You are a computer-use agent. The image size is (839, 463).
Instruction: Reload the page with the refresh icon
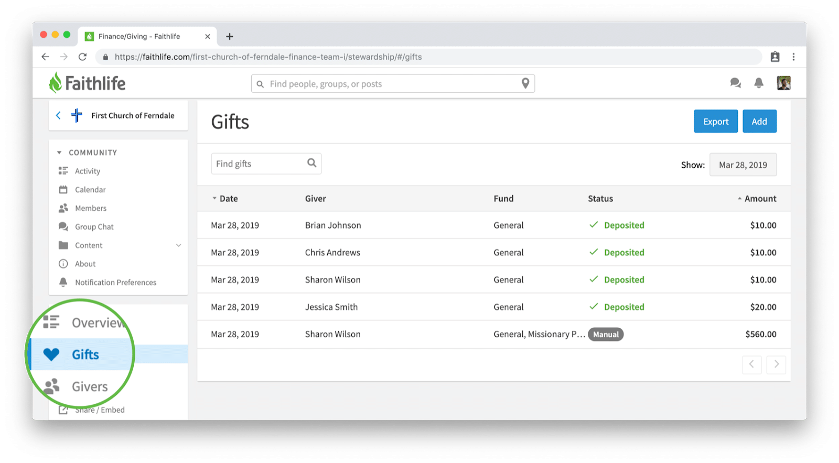pyautogui.click(x=82, y=57)
